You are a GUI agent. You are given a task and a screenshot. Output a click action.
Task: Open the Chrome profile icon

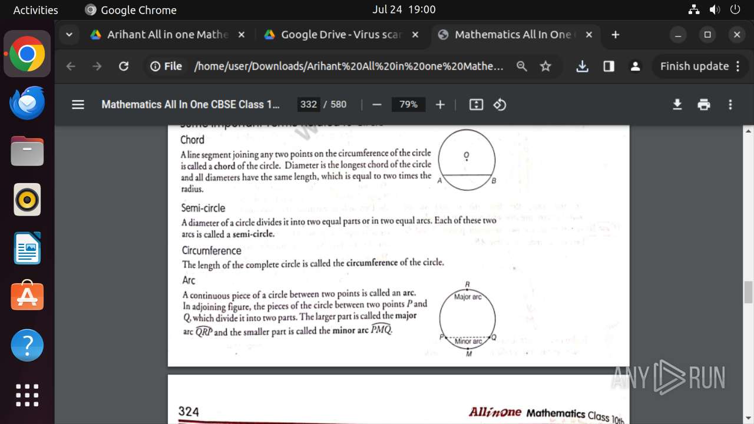point(635,67)
